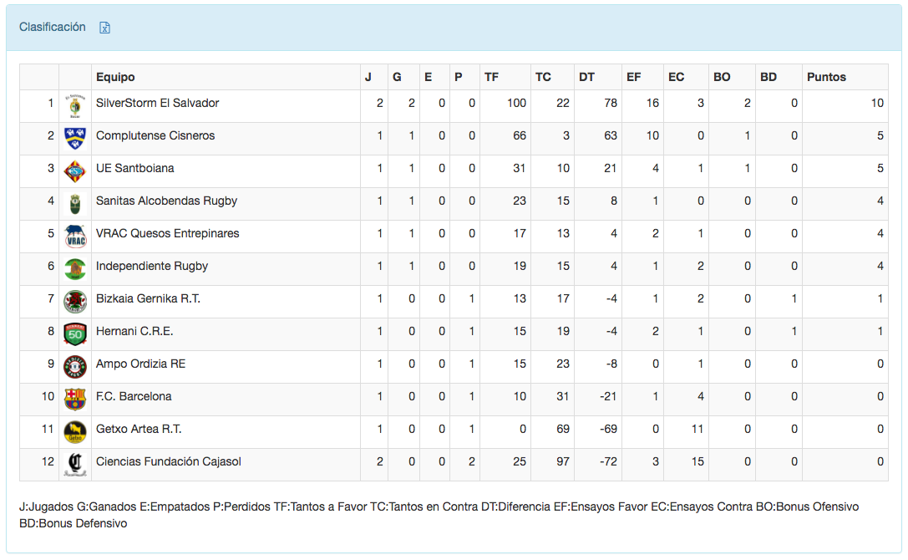908x560 pixels.
Task: Click the Independiente Rugby team logo
Action: click(x=75, y=268)
